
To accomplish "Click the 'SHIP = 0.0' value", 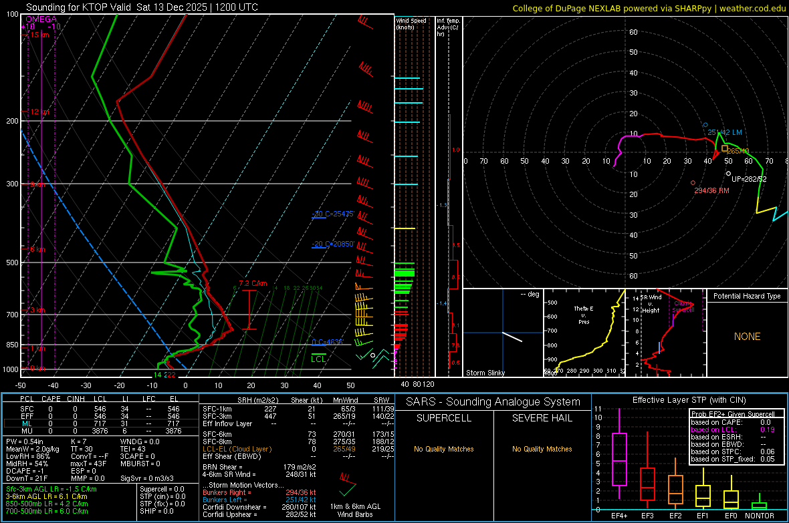I will [x=156, y=511].
